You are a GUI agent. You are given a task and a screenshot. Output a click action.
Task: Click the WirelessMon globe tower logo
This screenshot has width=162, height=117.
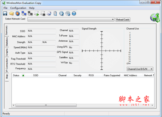click(155, 18)
